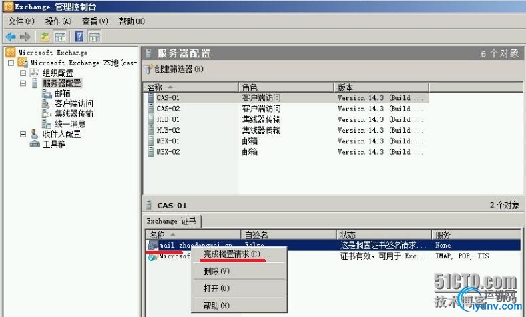Select the MBX-02 server name

pos(168,151)
